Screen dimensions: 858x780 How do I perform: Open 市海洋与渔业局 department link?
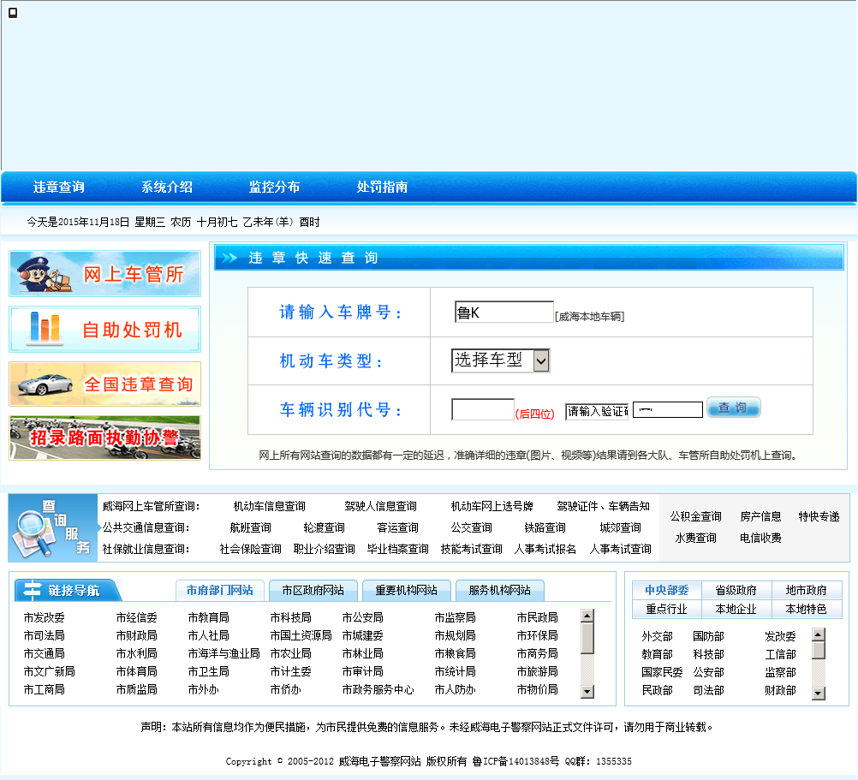tap(223, 653)
